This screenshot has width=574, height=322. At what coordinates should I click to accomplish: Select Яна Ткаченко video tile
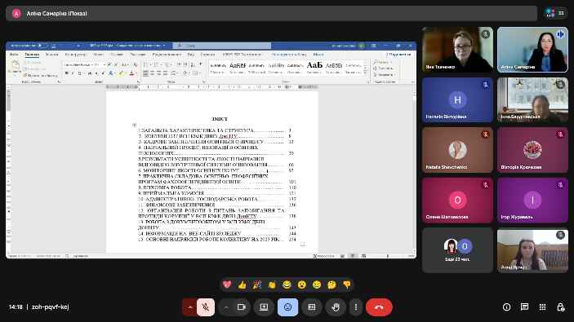pos(457,50)
